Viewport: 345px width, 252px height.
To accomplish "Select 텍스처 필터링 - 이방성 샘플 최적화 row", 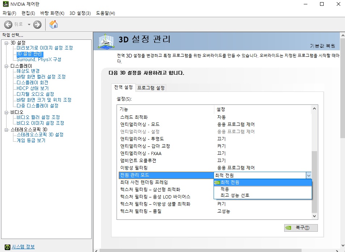I will point(215,204).
